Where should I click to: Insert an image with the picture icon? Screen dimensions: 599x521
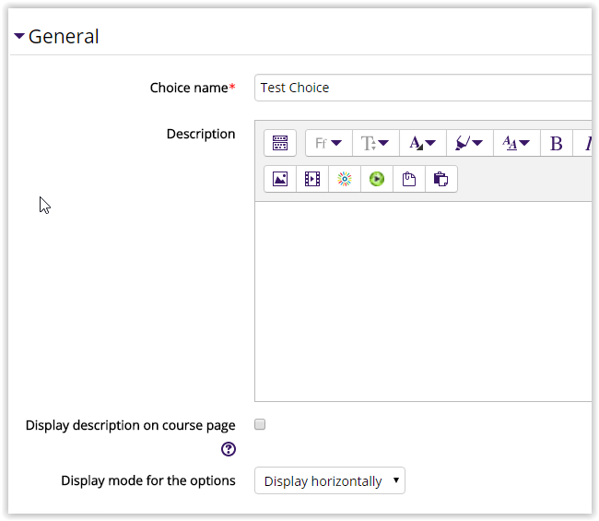click(x=280, y=179)
